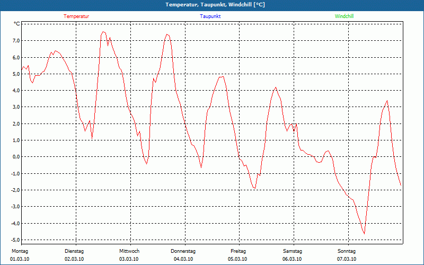424x265 pixels.
Task: Click the chart title 'Temperatur, Taupunkt, Windchill [°C]'
Action: click(x=215, y=5)
